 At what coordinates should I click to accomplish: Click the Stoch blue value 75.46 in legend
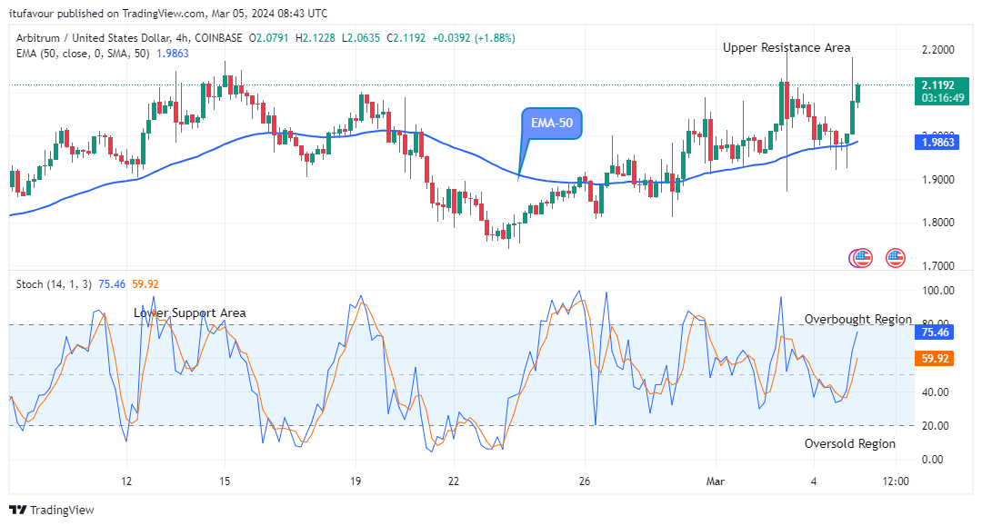tap(112, 284)
